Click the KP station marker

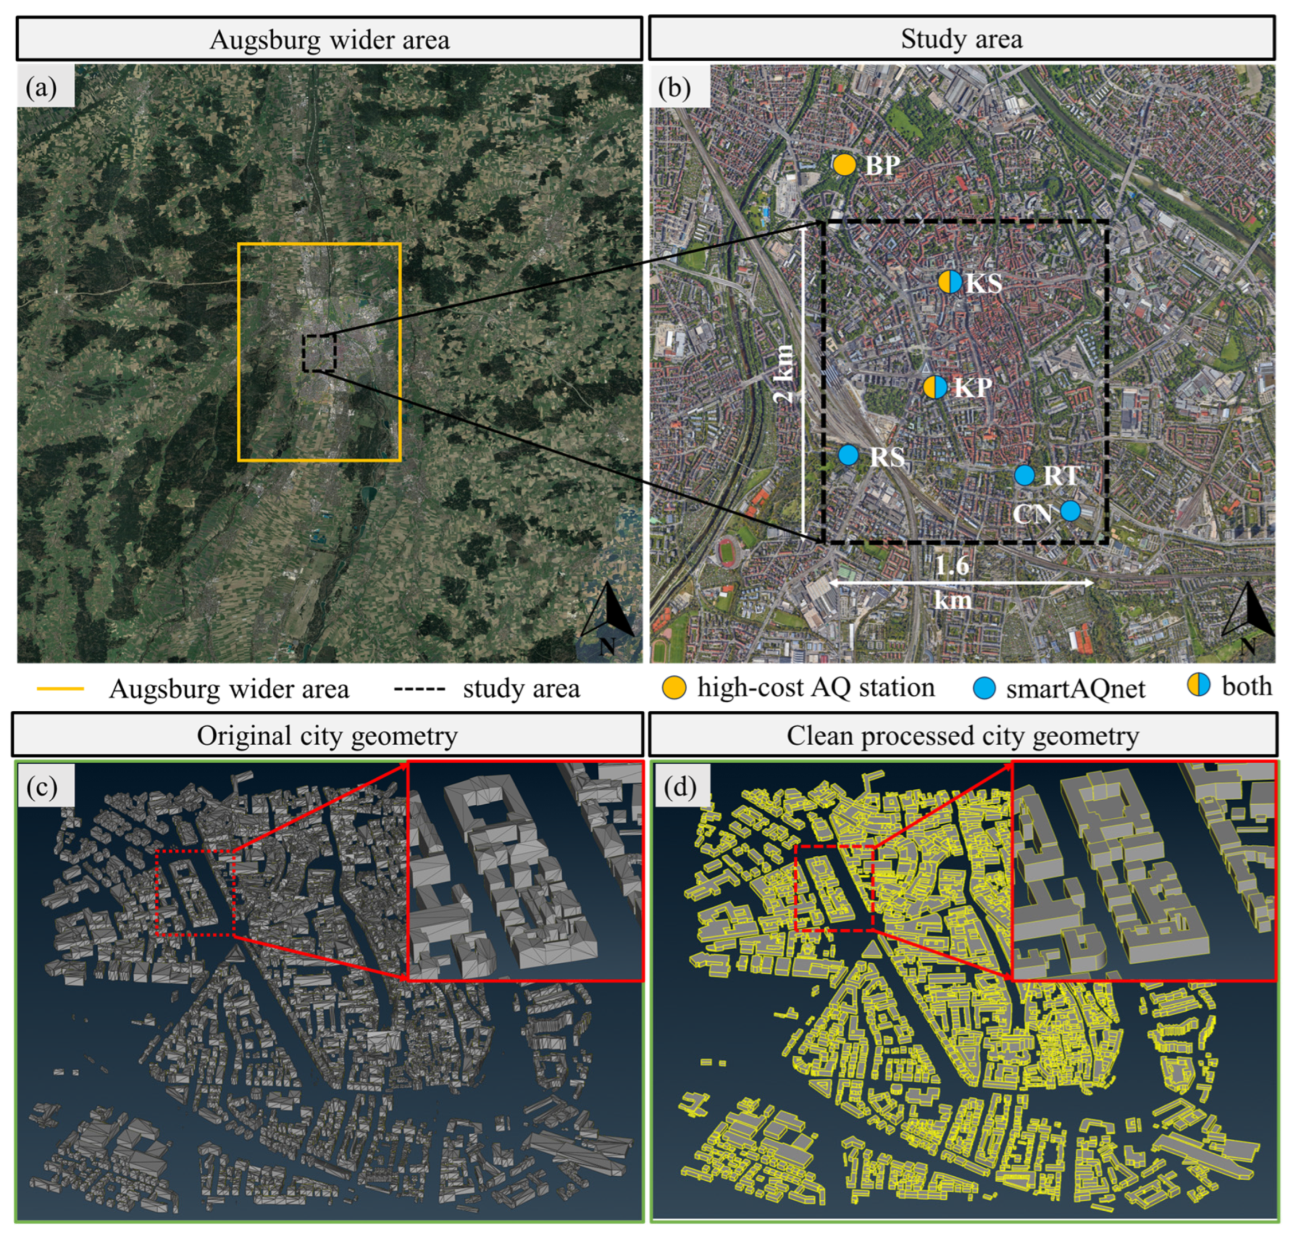[x=935, y=387]
